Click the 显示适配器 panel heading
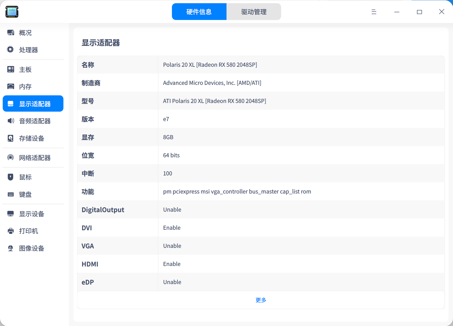The width and height of the screenshot is (453, 326). click(101, 43)
